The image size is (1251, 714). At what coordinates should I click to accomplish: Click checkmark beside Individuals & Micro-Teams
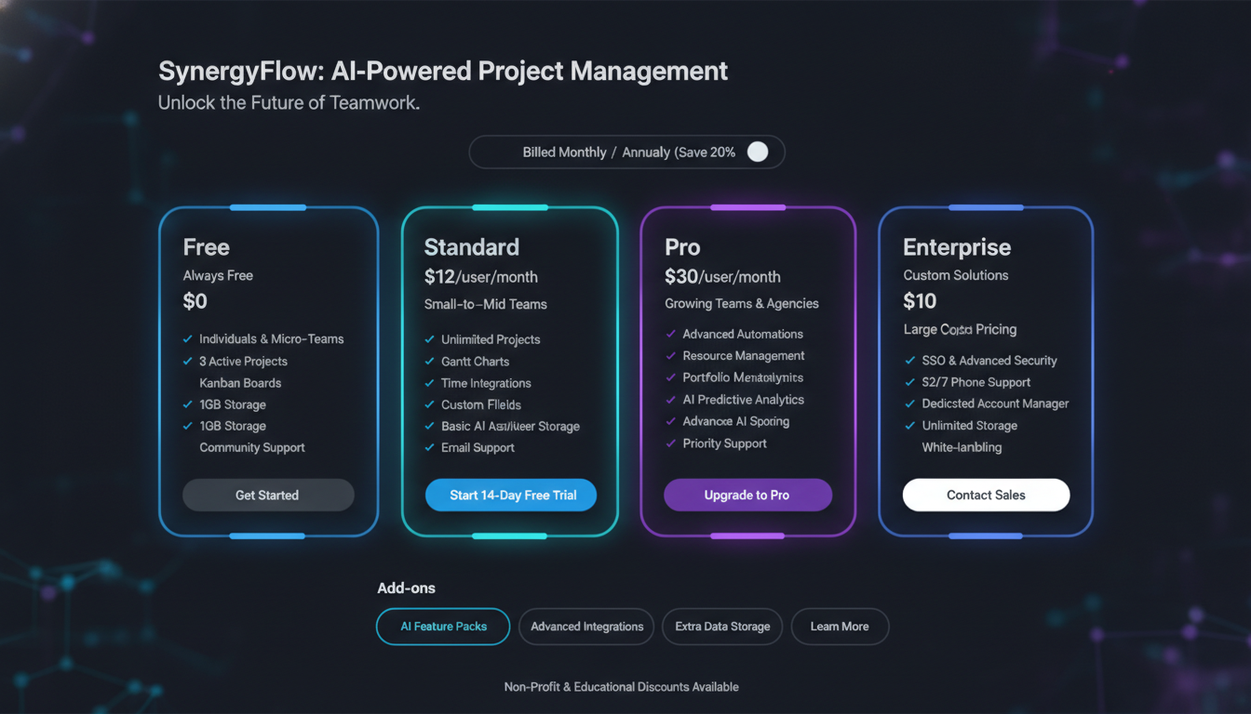point(188,339)
